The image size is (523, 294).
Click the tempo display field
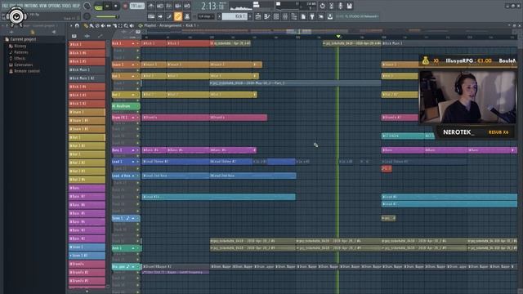click(136, 6)
